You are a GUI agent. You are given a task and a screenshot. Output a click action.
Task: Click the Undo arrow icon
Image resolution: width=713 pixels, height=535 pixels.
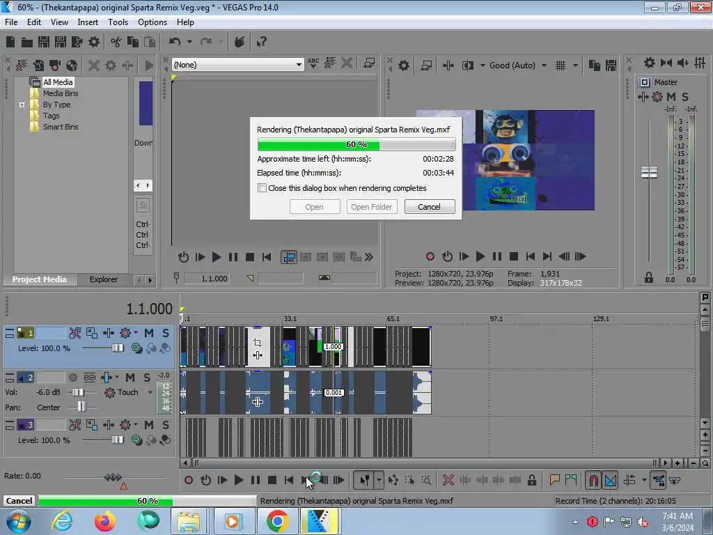tap(175, 42)
